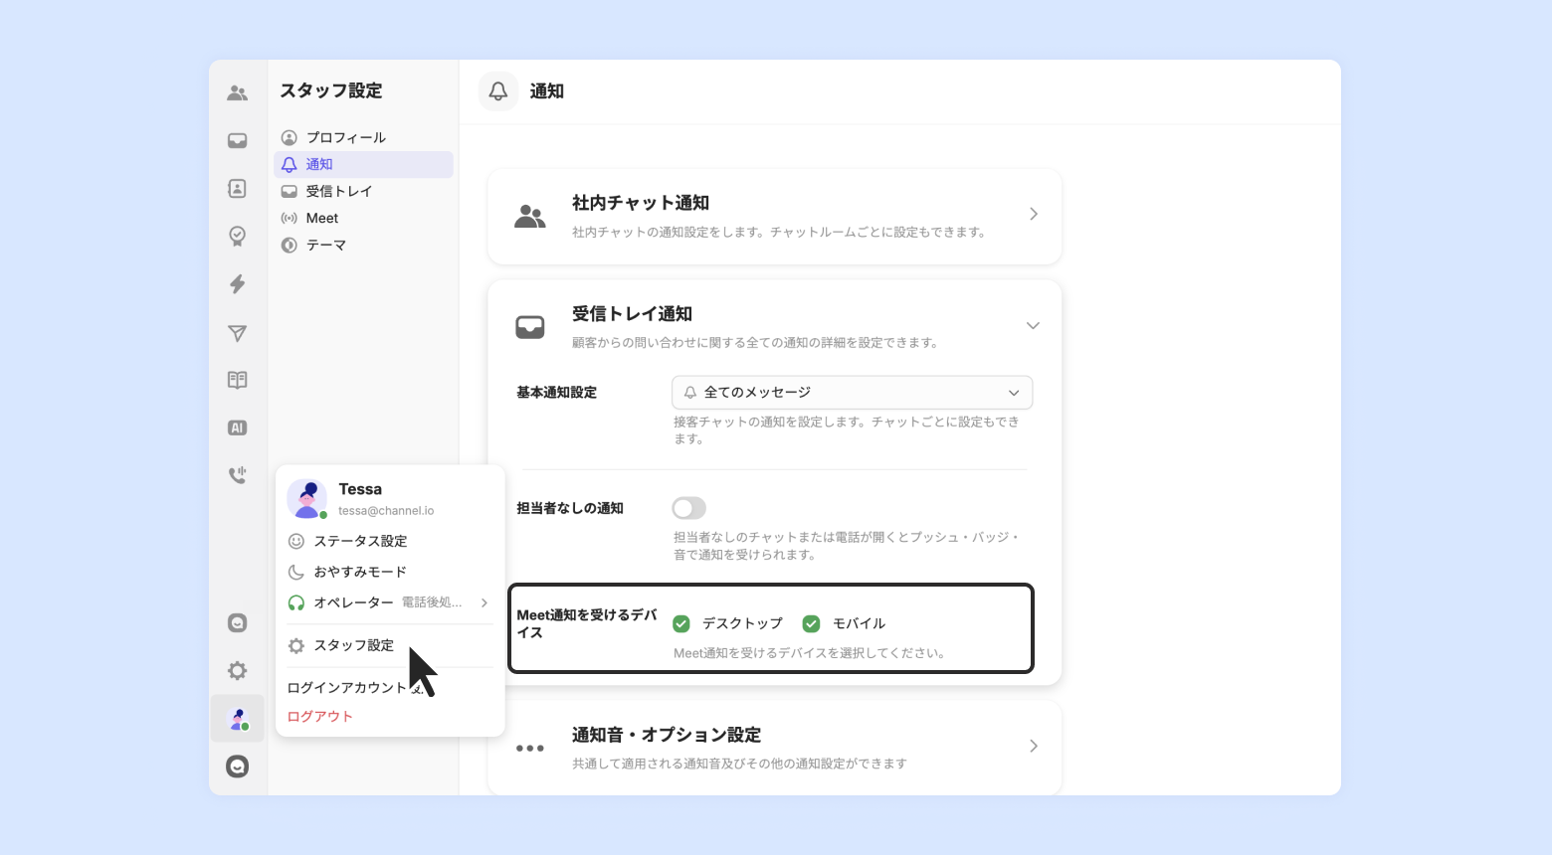This screenshot has width=1552, height=855.
Task: Click the Tessa name in profile popup
Action: [x=360, y=489]
